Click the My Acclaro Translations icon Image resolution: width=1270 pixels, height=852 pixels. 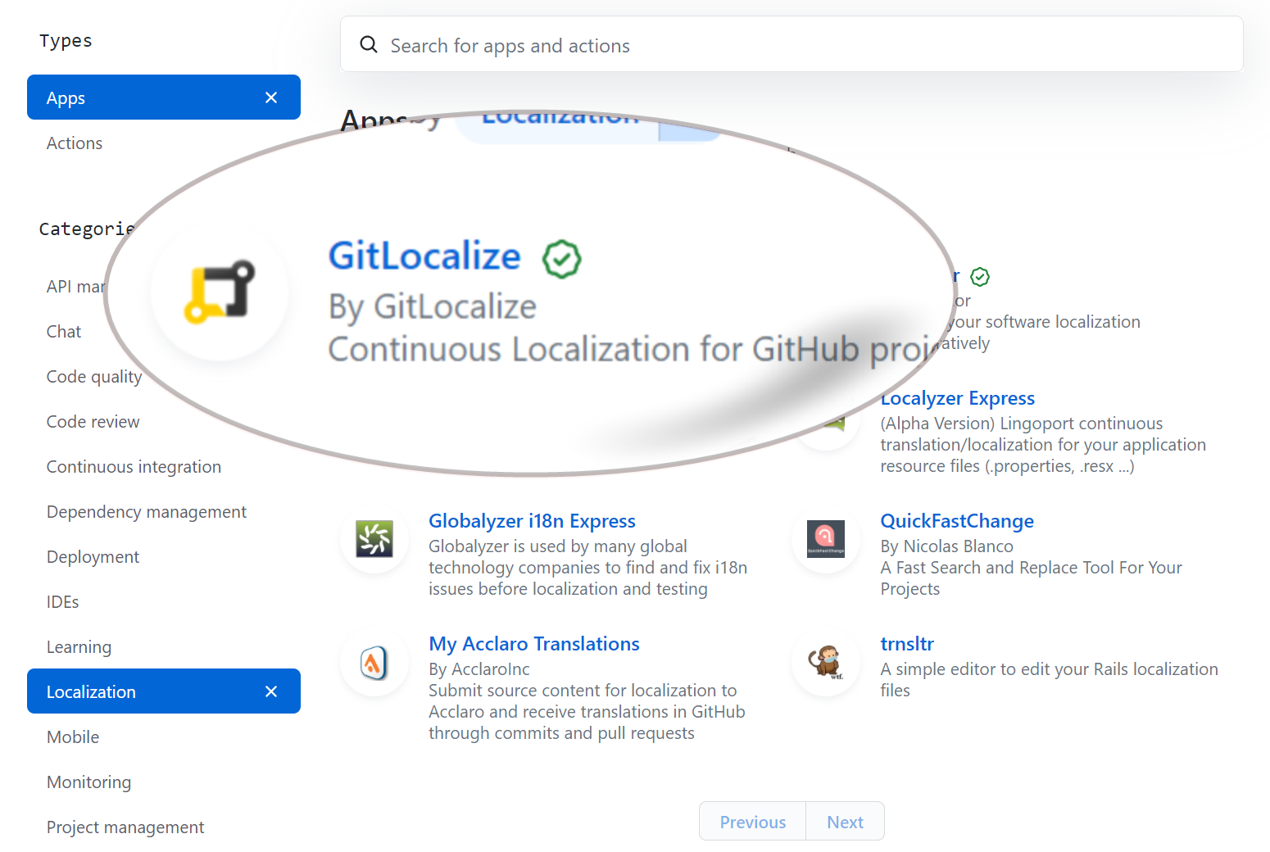[374, 662]
